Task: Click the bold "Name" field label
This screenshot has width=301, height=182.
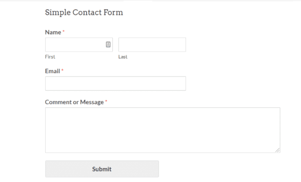Action: [53, 32]
